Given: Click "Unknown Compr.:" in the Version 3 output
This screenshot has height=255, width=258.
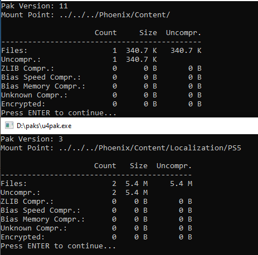Looking at the screenshot, I should (33, 228).
